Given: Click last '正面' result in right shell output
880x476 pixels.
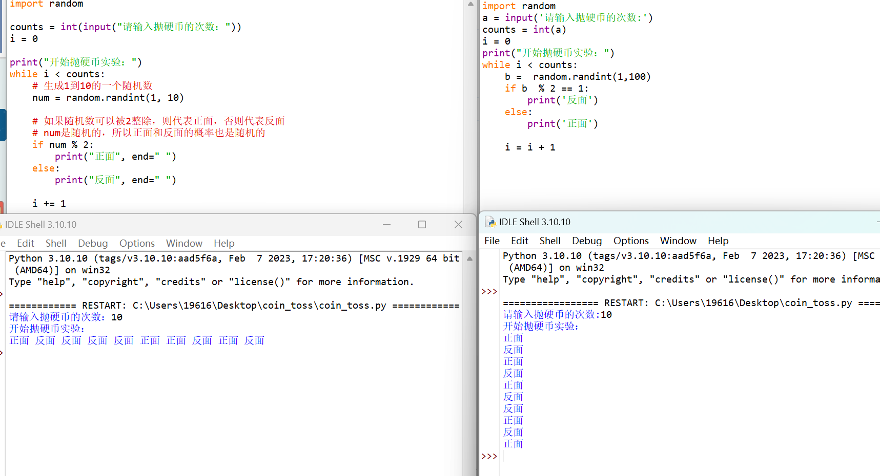Looking at the screenshot, I should 513,444.
